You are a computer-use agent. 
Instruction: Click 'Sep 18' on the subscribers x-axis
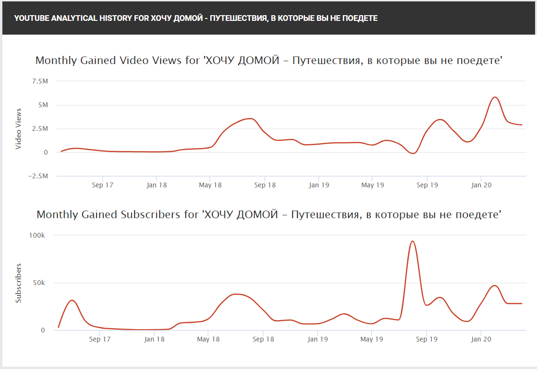[263, 339]
